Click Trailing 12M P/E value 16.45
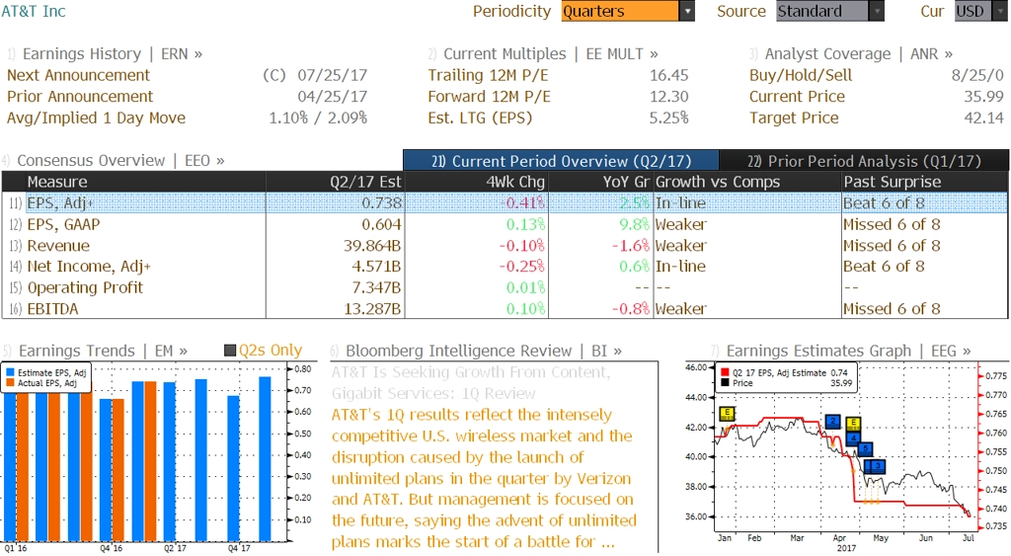Image resolution: width=1011 pixels, height=556 pixels. tap(668, 75)
